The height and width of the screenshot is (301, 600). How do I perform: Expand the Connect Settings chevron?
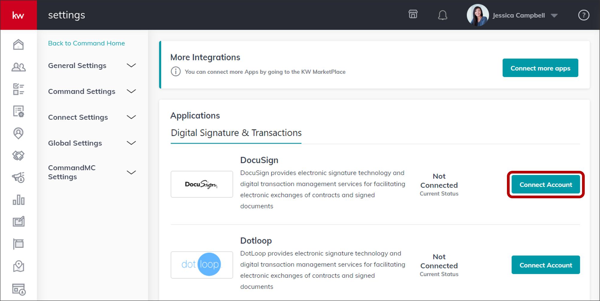click(x=131, y=117)
